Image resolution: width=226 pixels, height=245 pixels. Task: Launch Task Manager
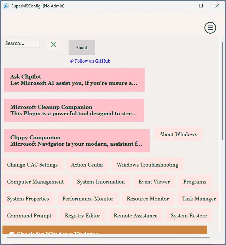[199, 199]
